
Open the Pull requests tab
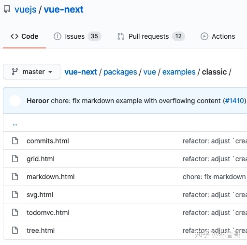pyautogui.click(x=151, y=36)
